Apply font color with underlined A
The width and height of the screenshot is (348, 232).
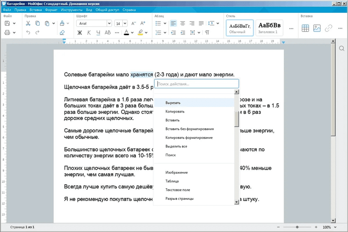coord(126,33)
